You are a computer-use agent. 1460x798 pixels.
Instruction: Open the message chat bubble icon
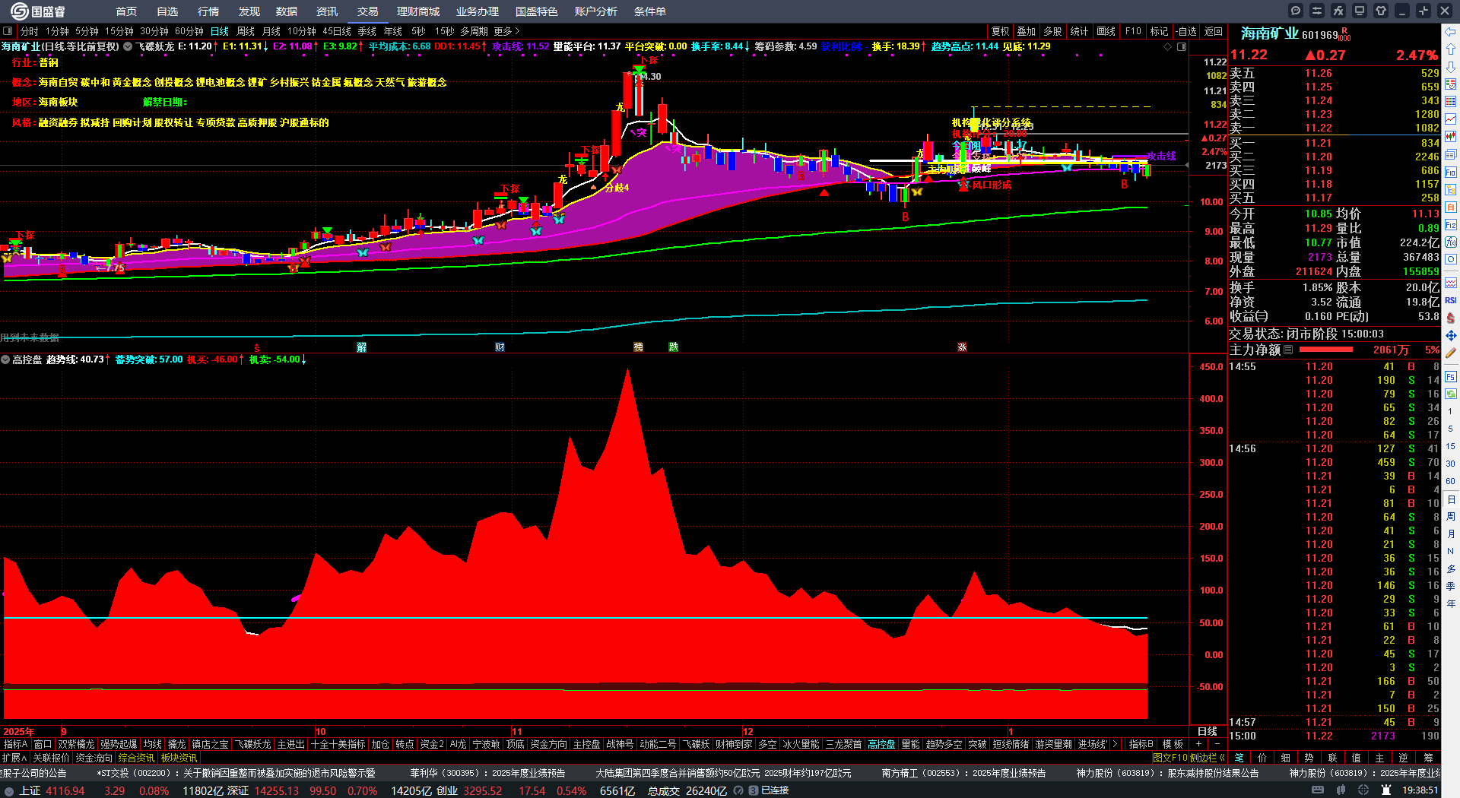click(x=1296, y=11)
